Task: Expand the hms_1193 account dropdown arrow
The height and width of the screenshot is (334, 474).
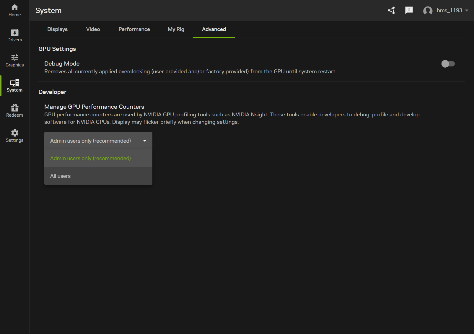Action: (467, 10)
